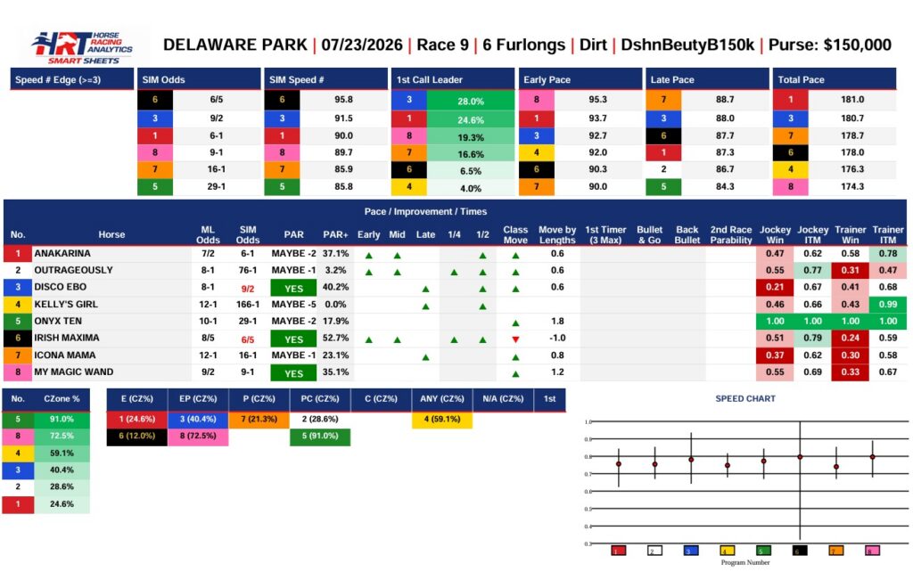Click pink program 8 legend swatch in Speed Chart
This screenshot has width=913, height=580.
pos(872,551)
